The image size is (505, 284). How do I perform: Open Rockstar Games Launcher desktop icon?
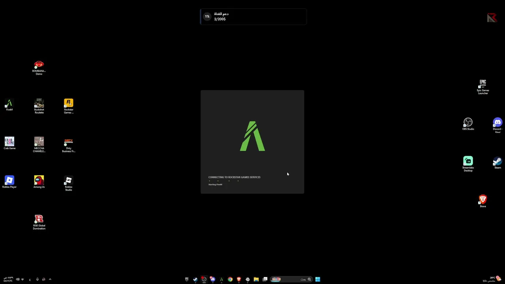coord(69,106)
